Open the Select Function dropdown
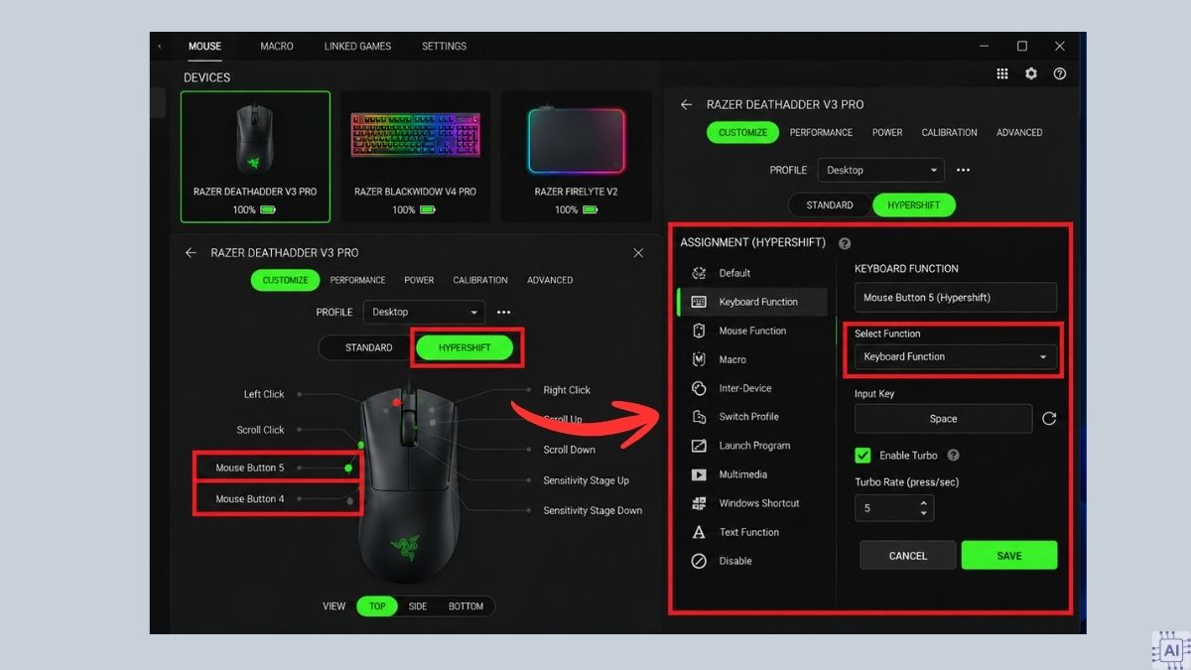 (x=956, y=356)
